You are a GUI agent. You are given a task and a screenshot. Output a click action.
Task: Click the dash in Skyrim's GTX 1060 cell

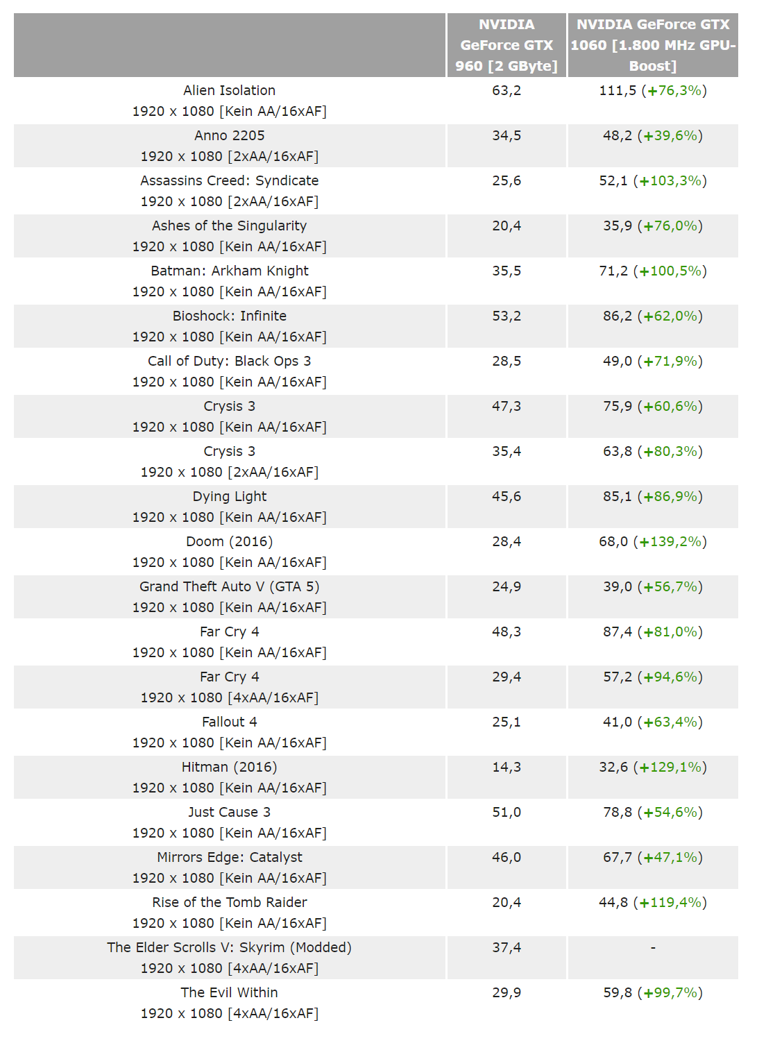tap(653, 947)
